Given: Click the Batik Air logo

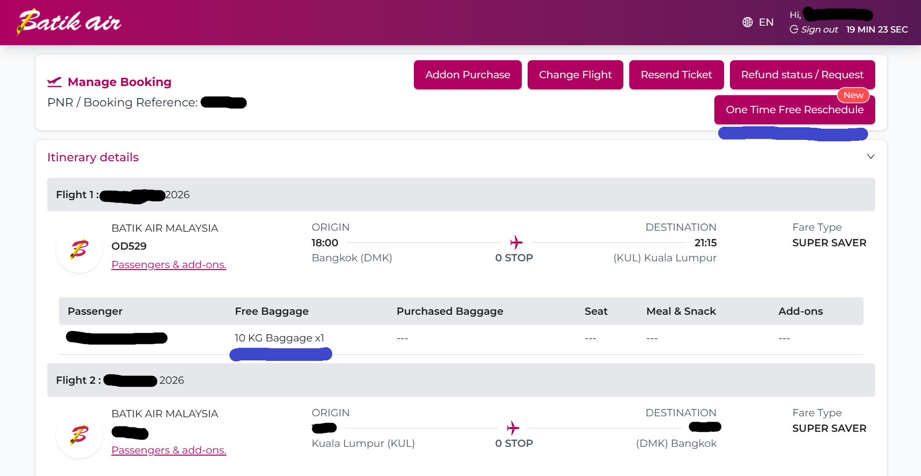Looking at the screenshot, I should click(x=69, y=22).
